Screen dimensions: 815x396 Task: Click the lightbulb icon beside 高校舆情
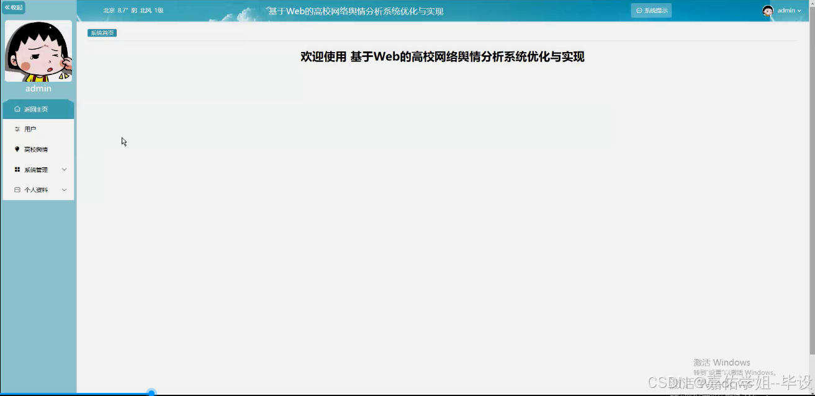[x=17, y=149]
